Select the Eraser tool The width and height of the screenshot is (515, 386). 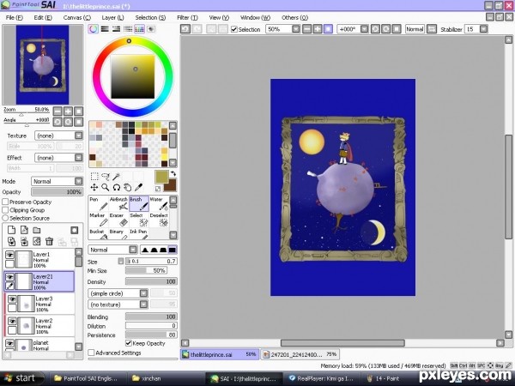click(x=118, y=220)
